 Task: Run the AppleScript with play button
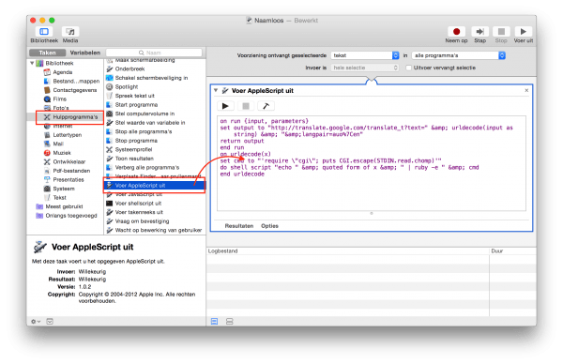[x=225, y=106]
